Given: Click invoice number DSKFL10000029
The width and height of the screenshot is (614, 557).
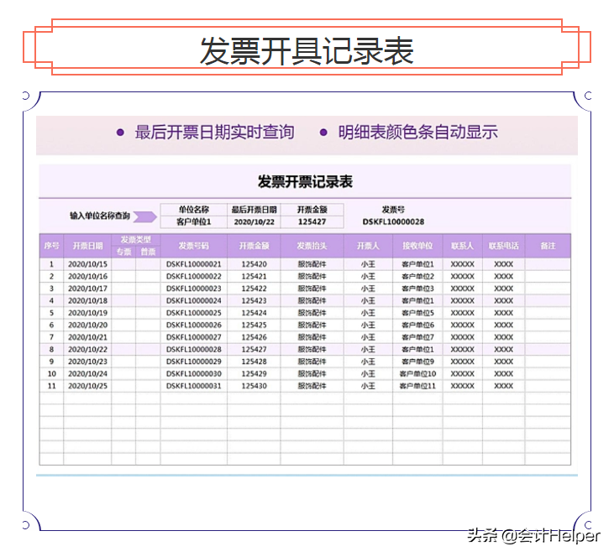Looking at the screenshot, I should tap(194, 362).
